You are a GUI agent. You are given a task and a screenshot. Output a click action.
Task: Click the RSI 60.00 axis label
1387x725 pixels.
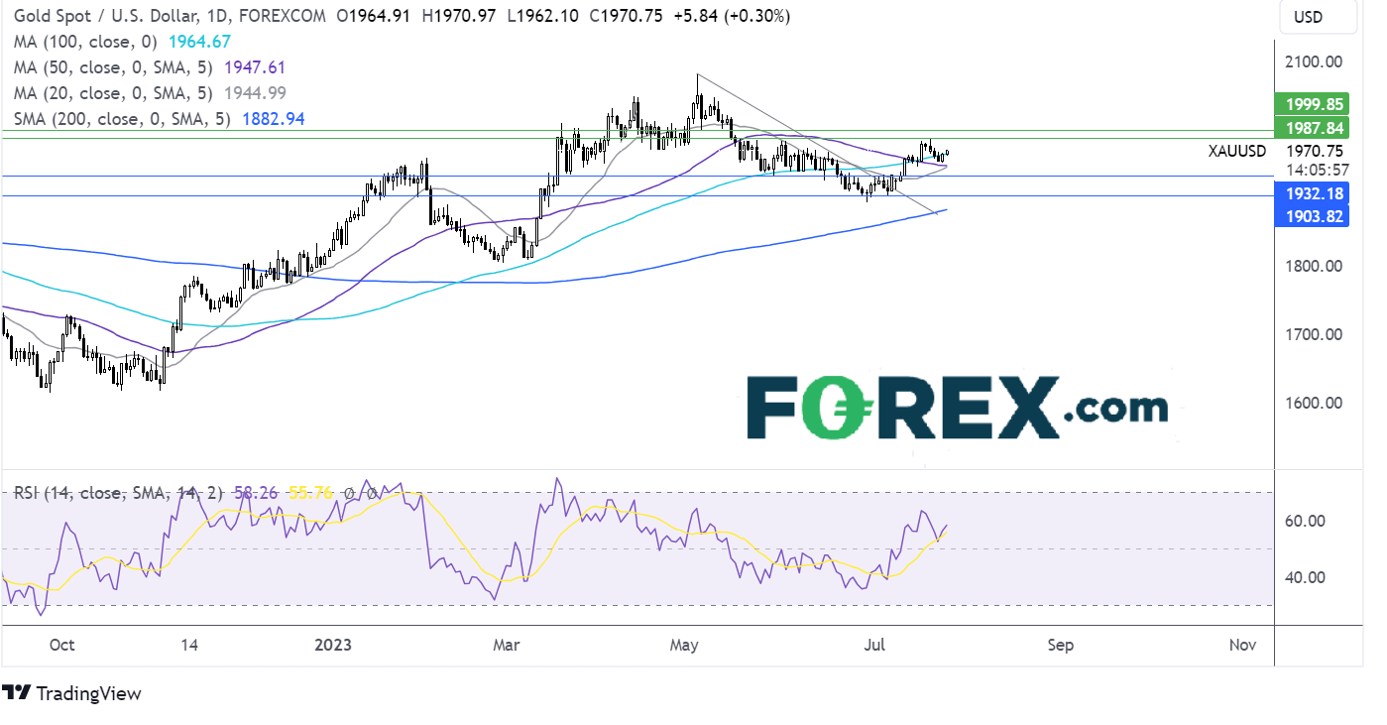coord(1305,521)
